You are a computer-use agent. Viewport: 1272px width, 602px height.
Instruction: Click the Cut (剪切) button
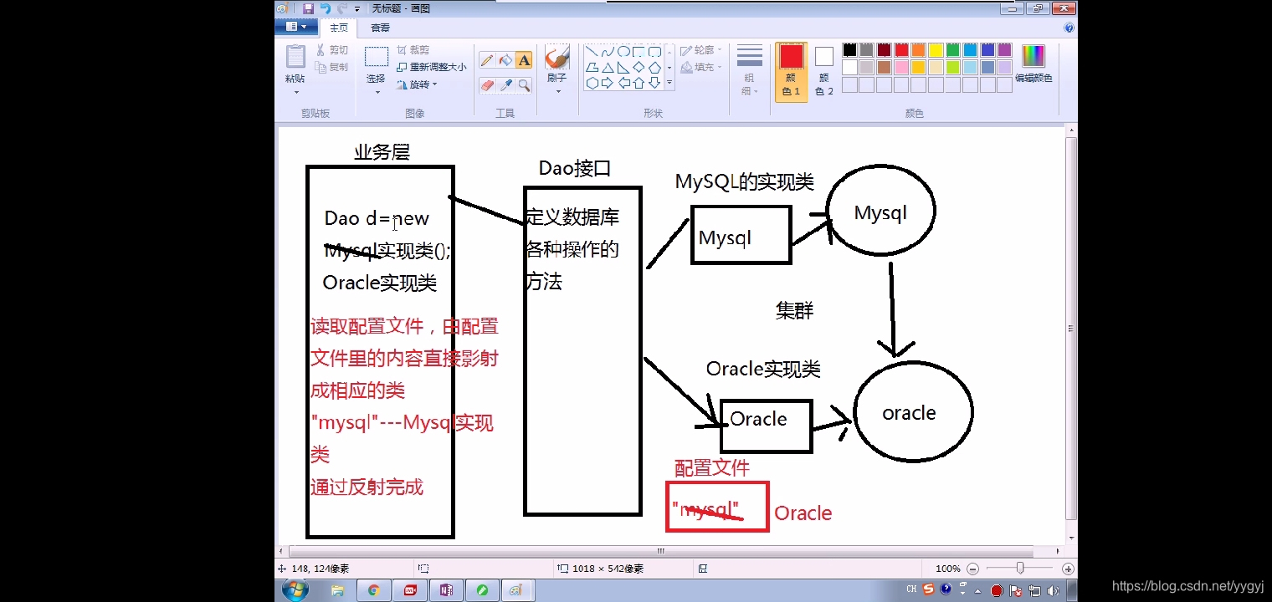point(332,50)
